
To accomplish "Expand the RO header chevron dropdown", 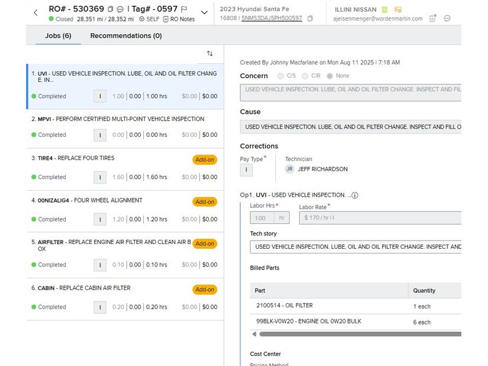I will pos(204,12).
